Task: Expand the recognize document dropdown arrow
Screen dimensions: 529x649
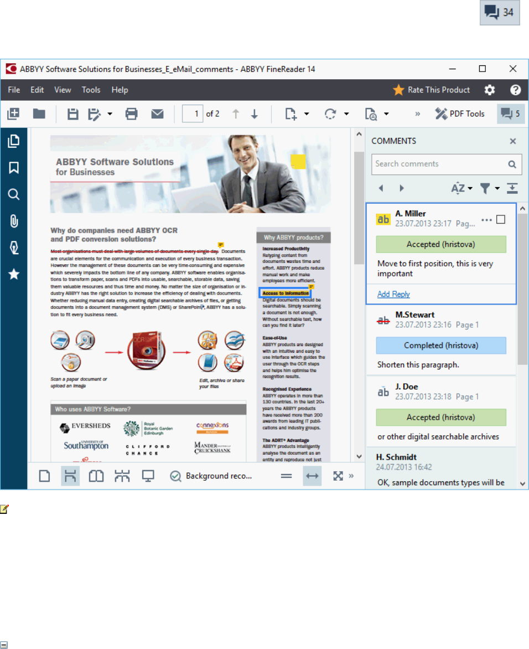Action: (386, 114)
